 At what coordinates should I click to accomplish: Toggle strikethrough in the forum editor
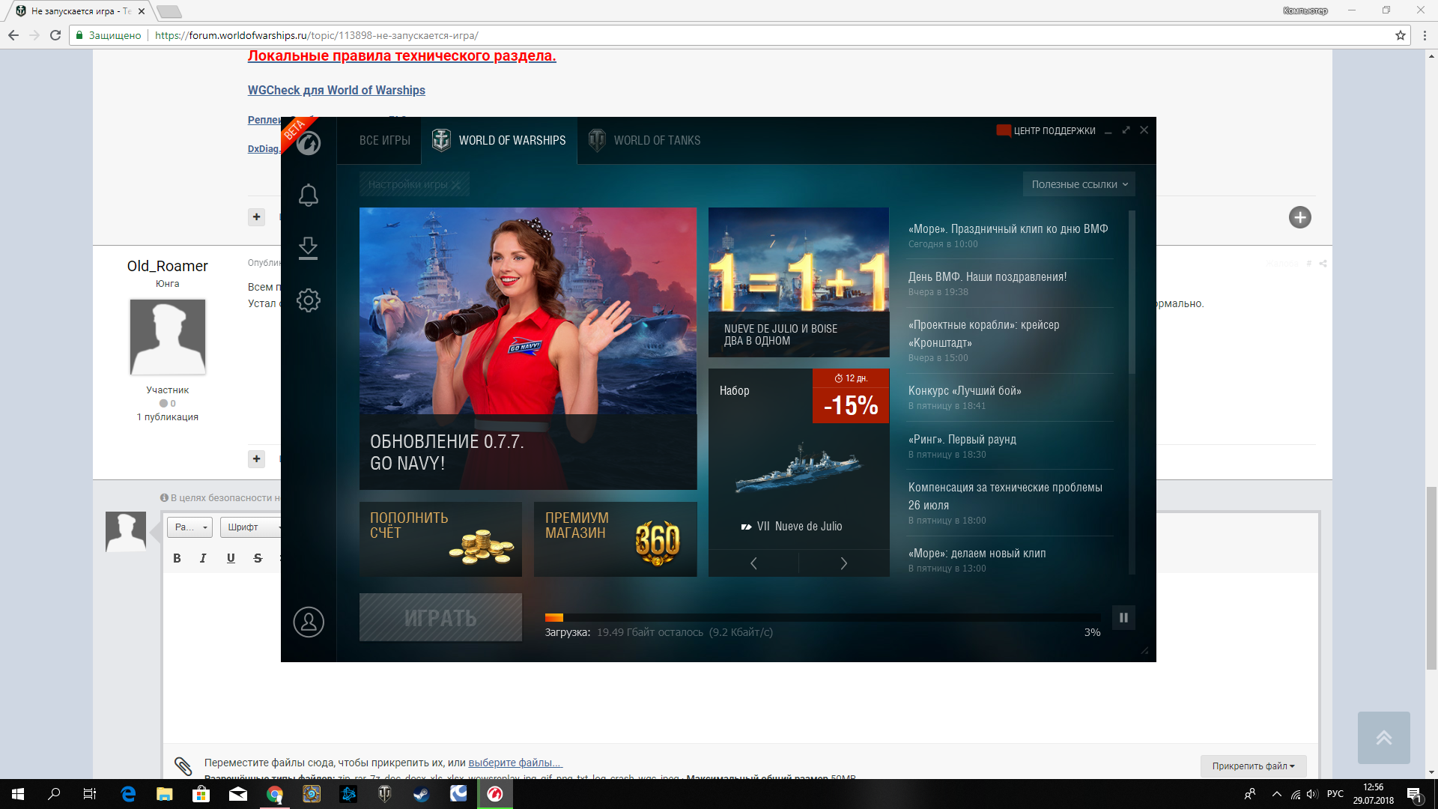pyautogui.click(x=258, y=558)
